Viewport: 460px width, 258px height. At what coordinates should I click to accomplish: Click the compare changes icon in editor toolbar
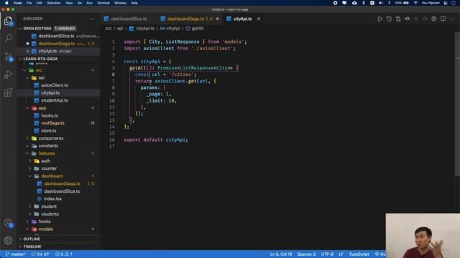coord(398,19)
